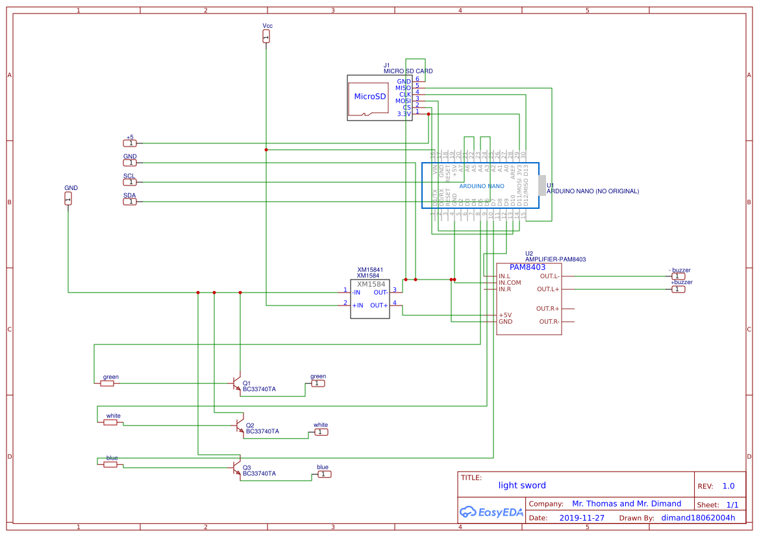
Task: Select the standalone GND connector wired to XM1584 -IN
Action: (x=68, y=198)
